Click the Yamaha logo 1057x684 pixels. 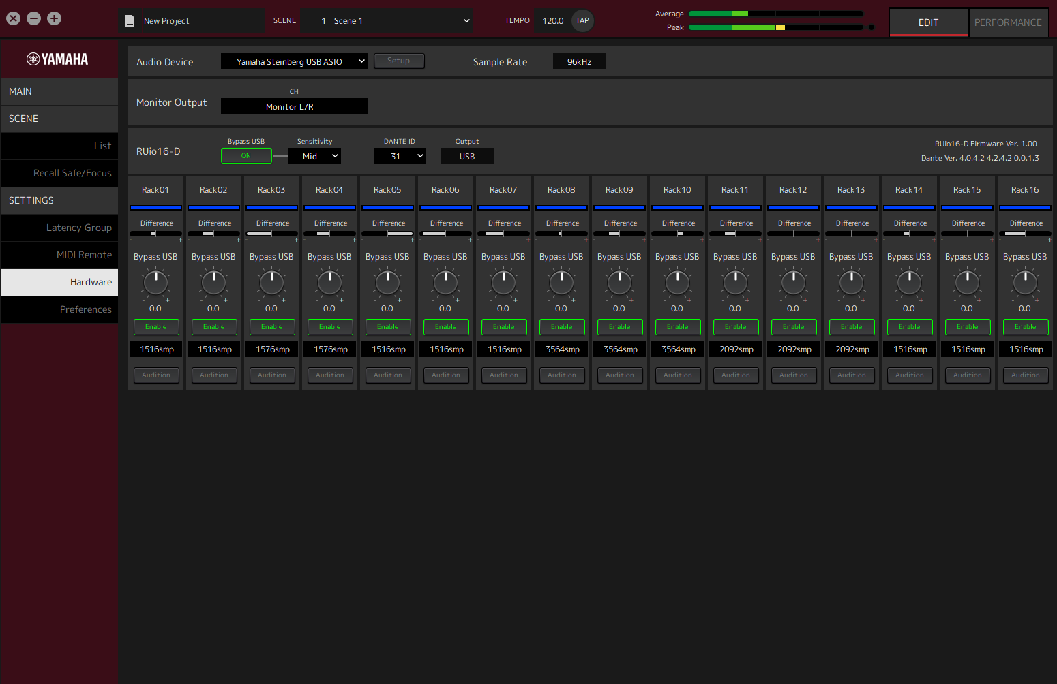point(57,59)
